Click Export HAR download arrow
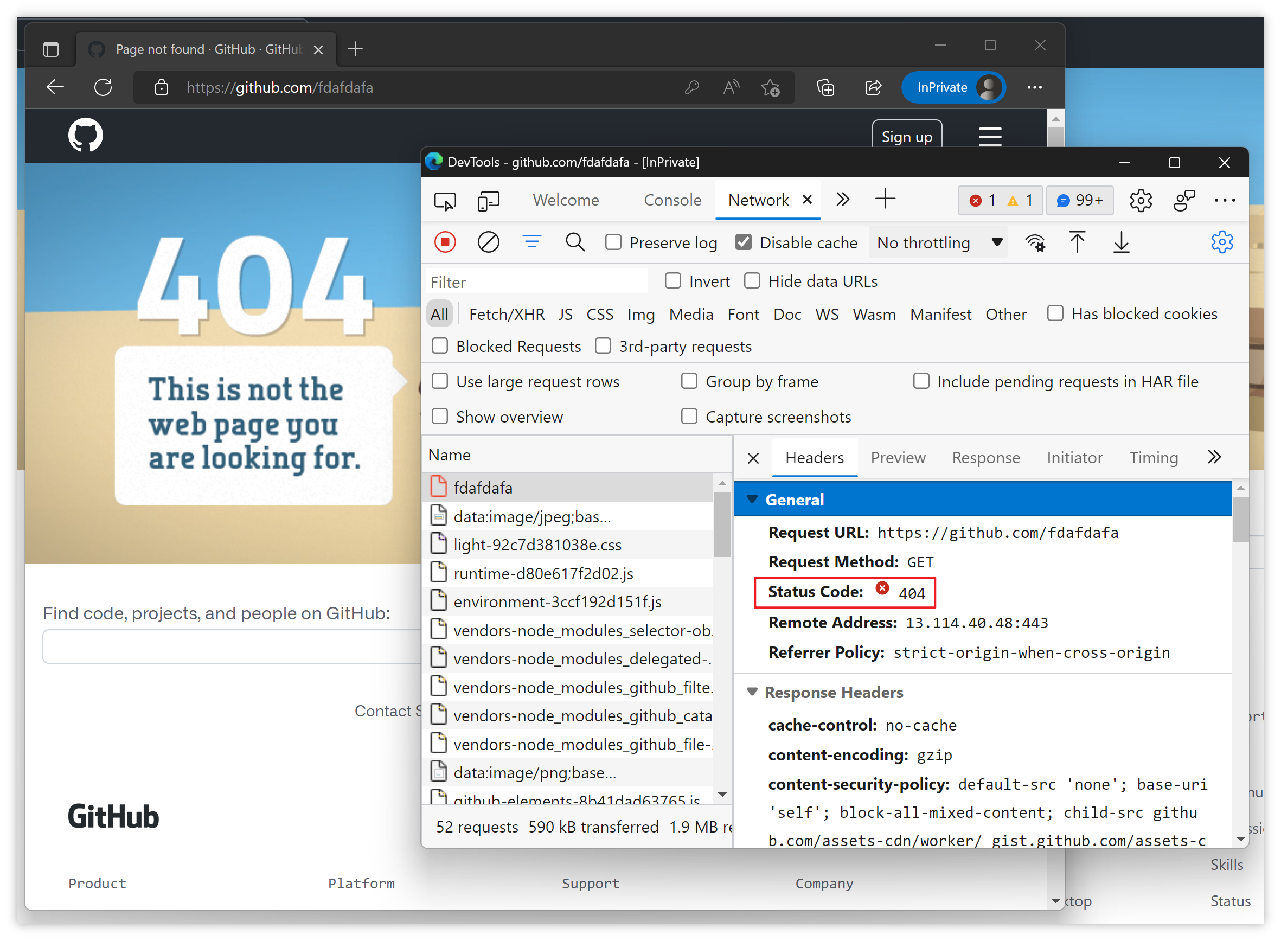This screenshot has width=1281, height=941. click(1122, 242)
